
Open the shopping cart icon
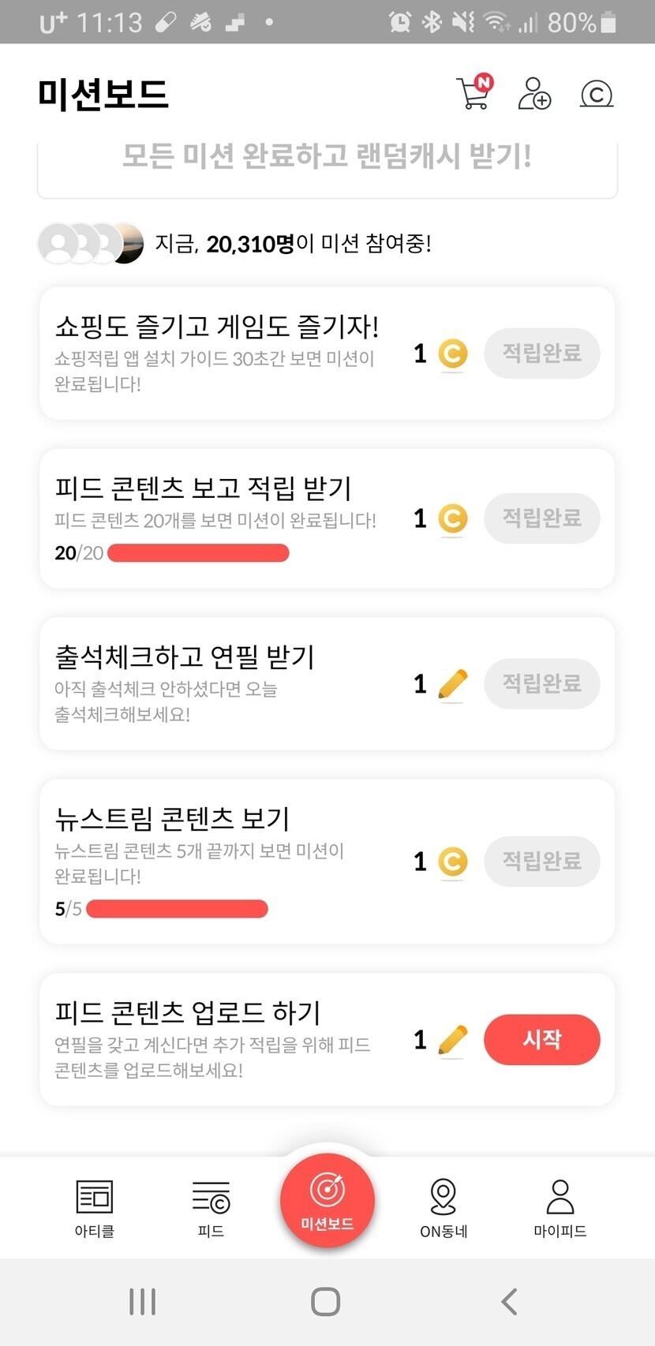coord(473,93)
